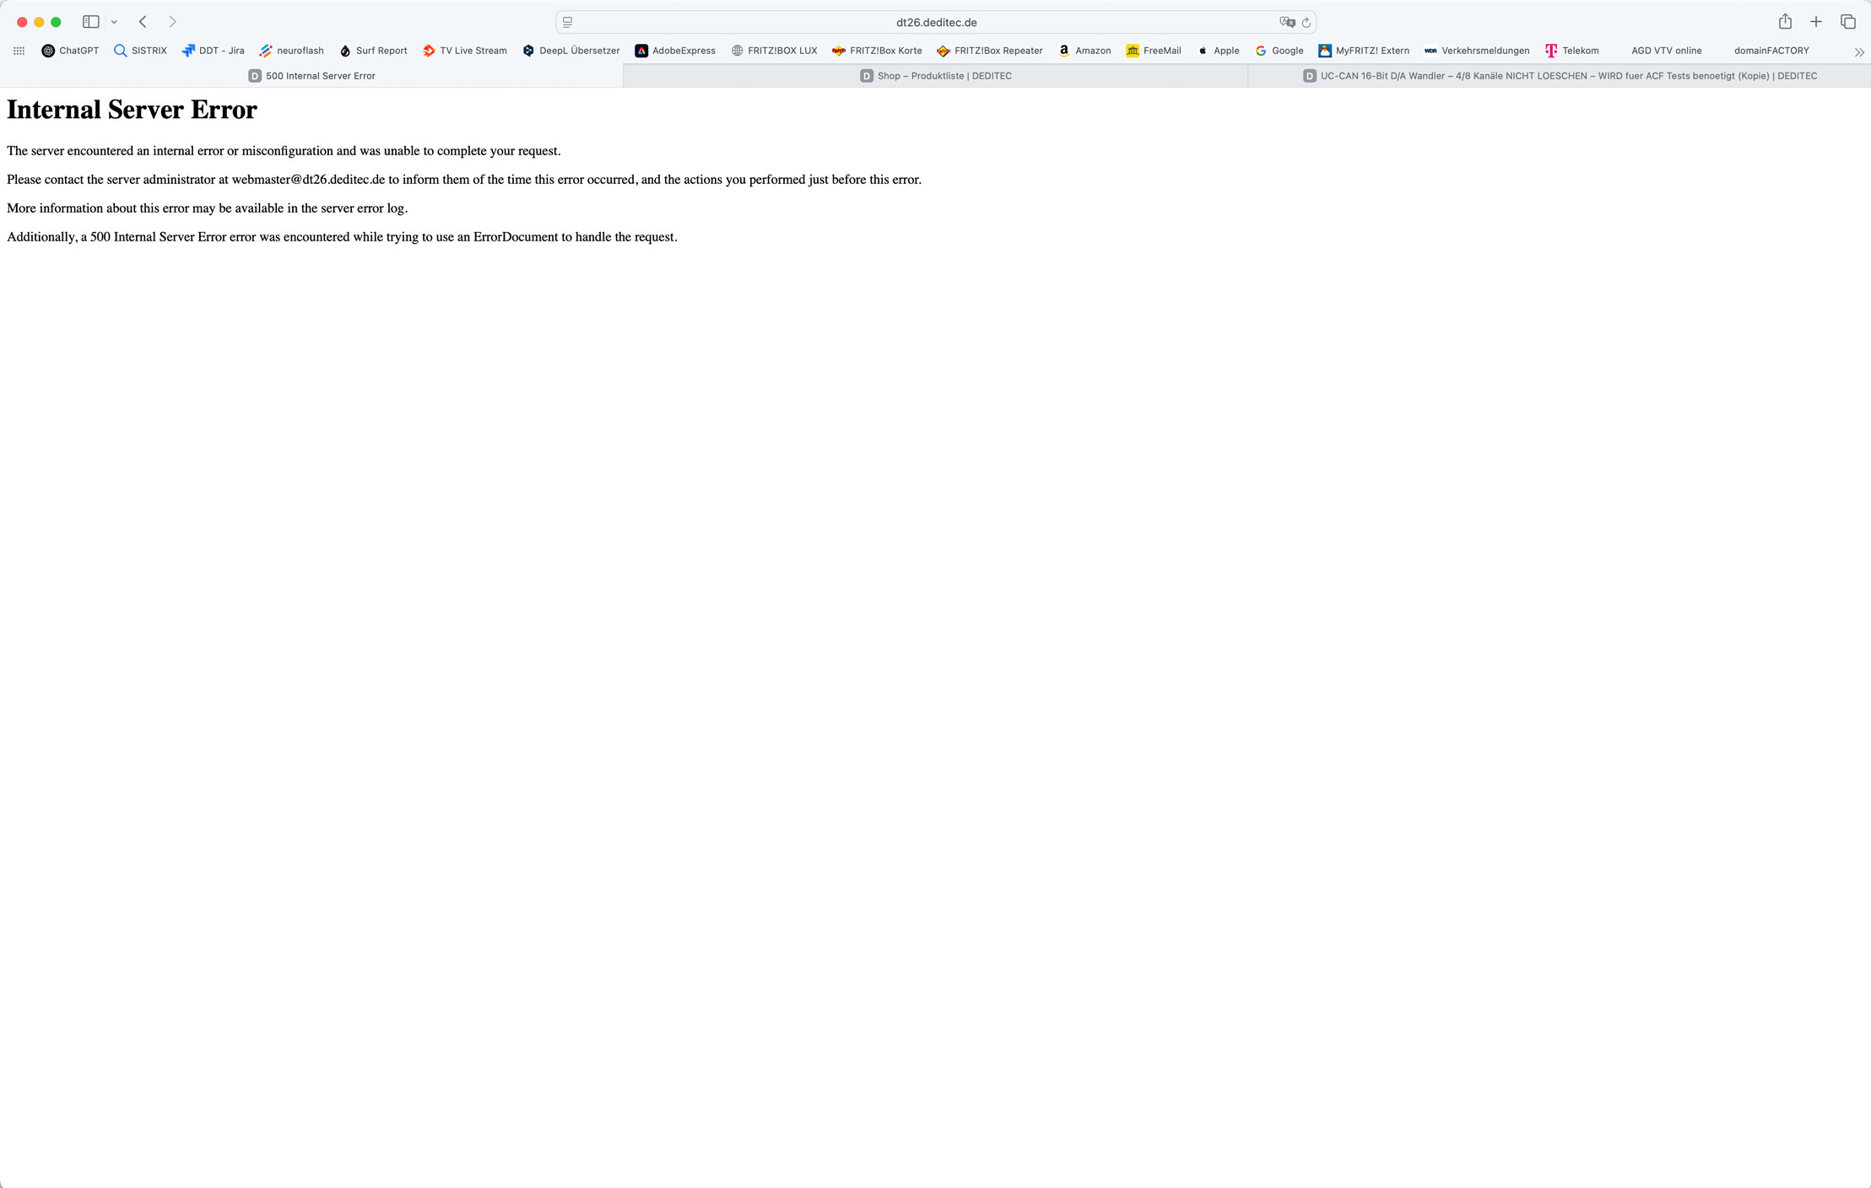Open the domainFACTORY bookmark

1771,51
